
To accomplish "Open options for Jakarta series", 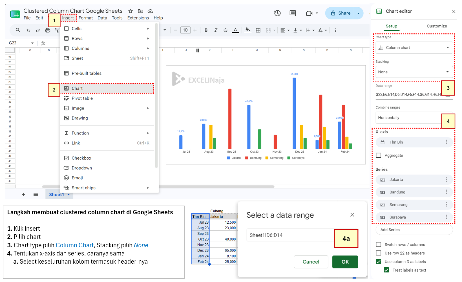I will pyautogui.click(x=446, y=180).
